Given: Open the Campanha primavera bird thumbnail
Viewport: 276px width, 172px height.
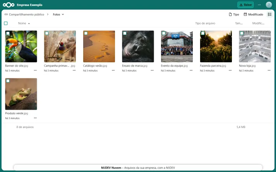Looking at the screenshot, I should point(60,47).
